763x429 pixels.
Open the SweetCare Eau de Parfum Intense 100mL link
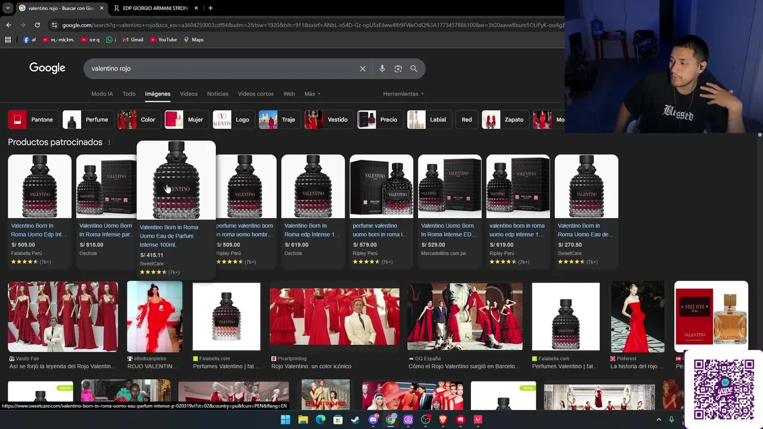pyautogui.click(x=176, y=210)
